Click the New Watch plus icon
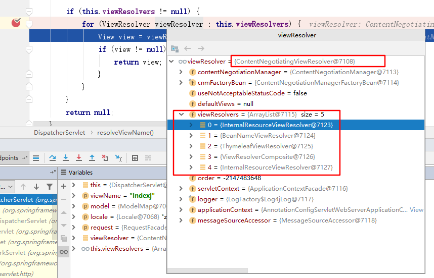Viewport: 434px width, 278px height. [x=64, y=186]
